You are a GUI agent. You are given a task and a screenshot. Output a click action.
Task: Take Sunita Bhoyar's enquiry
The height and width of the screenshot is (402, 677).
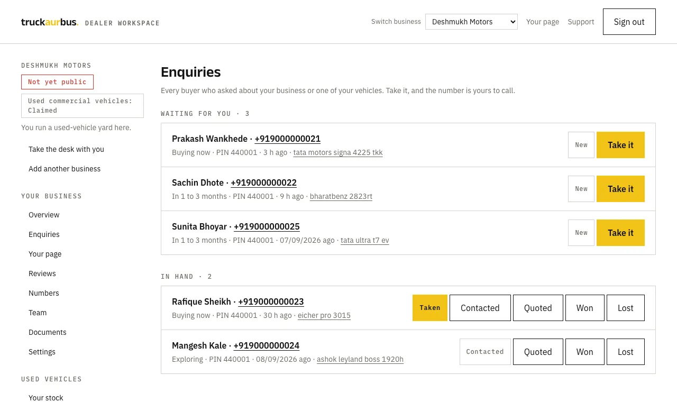620,233
